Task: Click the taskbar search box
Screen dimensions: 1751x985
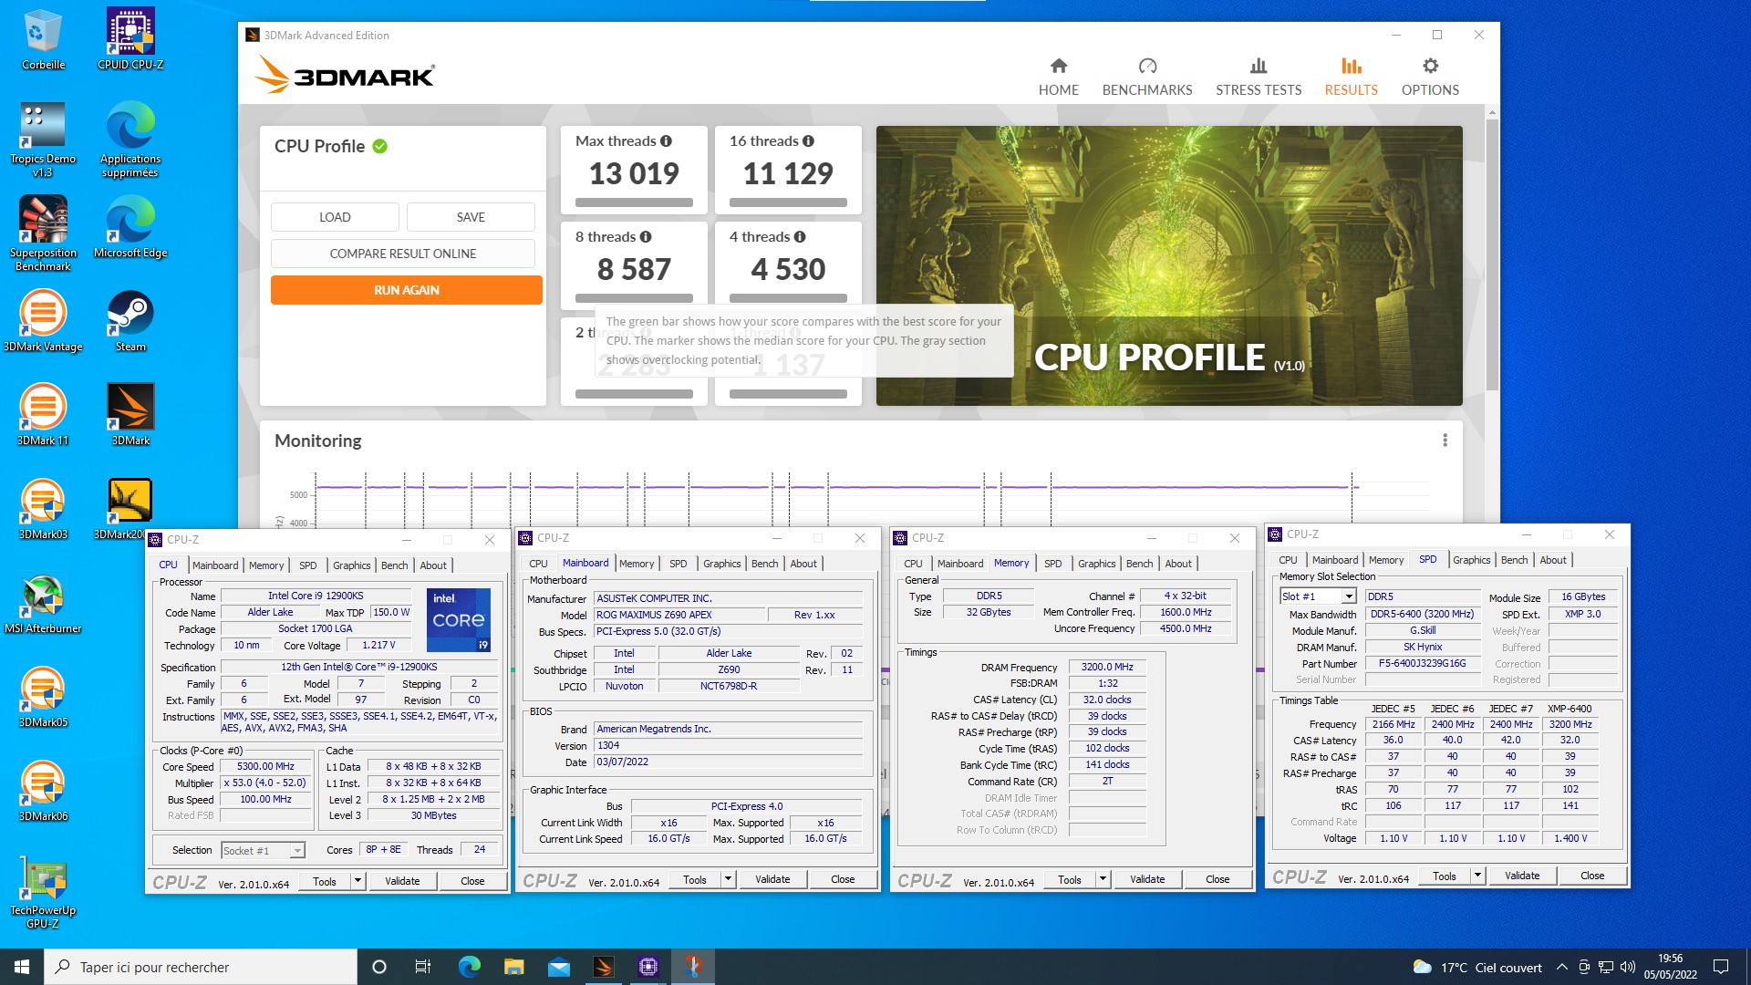Action: pyautogui.click(x=201, y=967)
